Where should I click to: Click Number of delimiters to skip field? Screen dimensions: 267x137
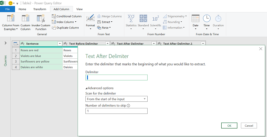(117, 111)
